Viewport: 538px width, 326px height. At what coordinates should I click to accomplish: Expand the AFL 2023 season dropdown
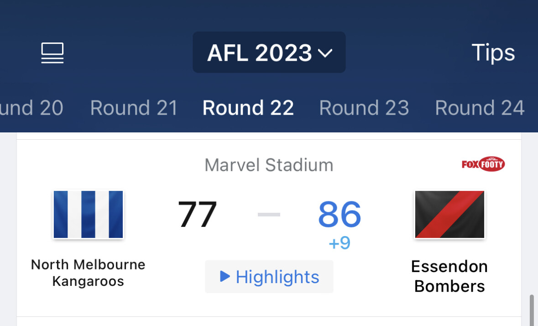[269, 52]
